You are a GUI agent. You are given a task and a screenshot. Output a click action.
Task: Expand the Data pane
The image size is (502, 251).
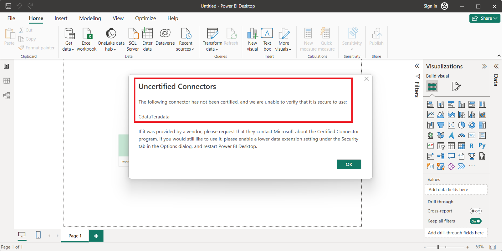(x=496, y=66)
